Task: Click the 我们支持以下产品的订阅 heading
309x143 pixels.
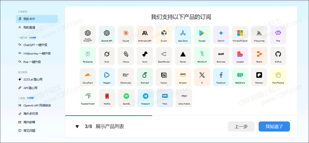Action: point(181,17)
